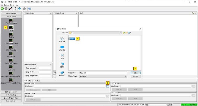Go to 문서 (documents) shortcut
Screen dimensions: 198x106
[62, 57]
